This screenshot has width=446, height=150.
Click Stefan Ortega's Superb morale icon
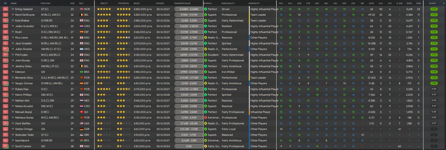(x=205, y=129)
